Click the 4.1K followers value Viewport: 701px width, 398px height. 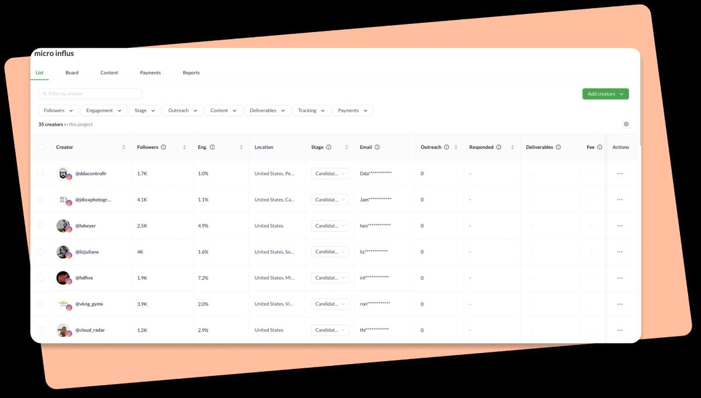coord(142,200)
